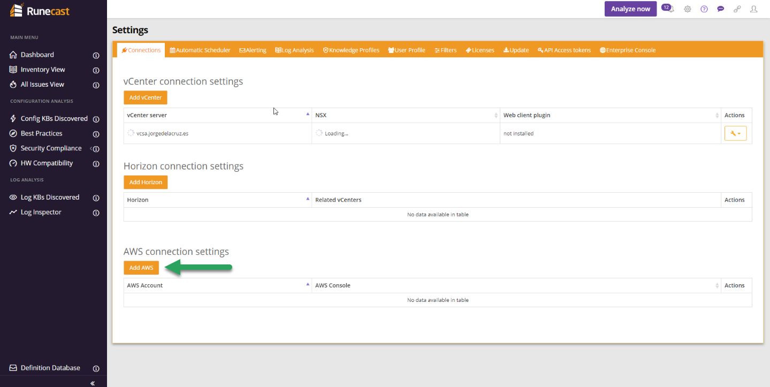Go to Dashboard in main menu

point(37,55)
